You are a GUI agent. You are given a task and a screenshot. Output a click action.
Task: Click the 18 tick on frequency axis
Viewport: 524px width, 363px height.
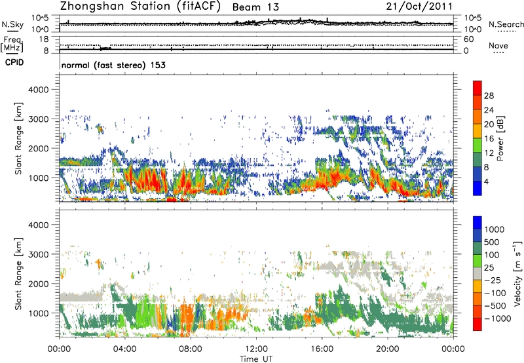pos(44,39)
